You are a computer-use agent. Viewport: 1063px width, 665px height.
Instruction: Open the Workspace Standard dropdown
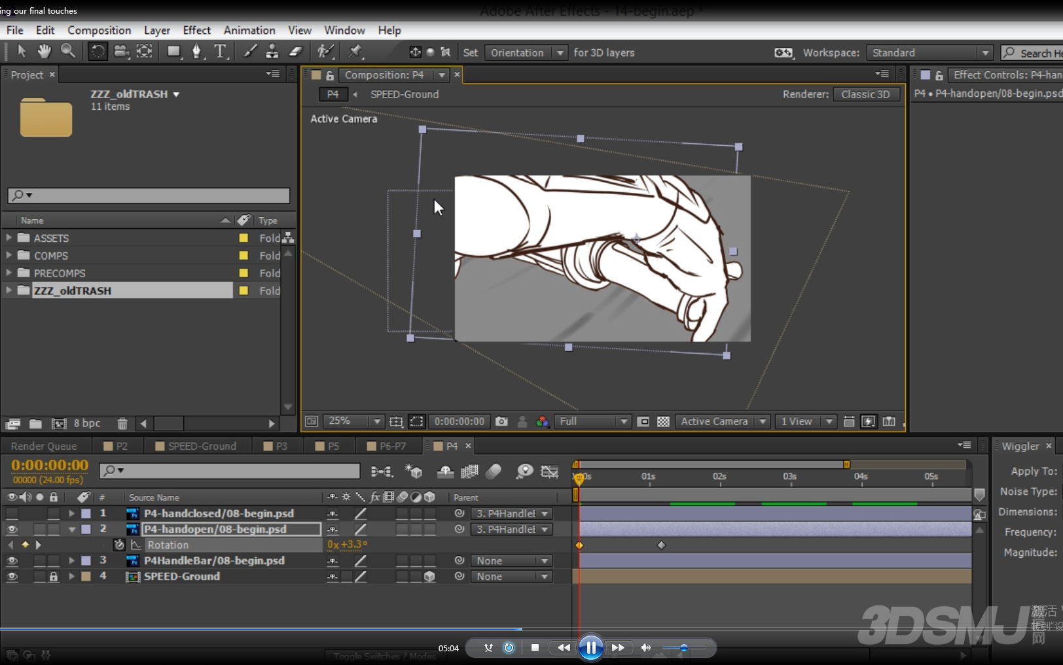(929, 53)
